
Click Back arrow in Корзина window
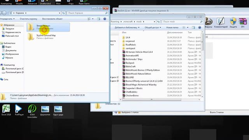pos(1,13)
